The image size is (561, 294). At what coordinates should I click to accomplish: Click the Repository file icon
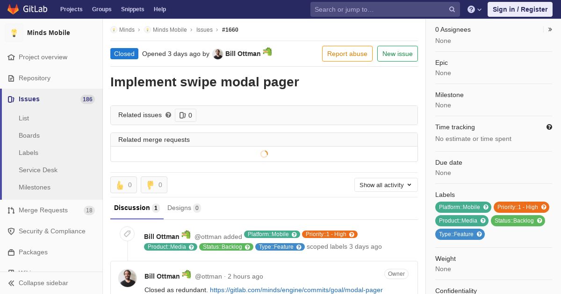pos(11,78)
